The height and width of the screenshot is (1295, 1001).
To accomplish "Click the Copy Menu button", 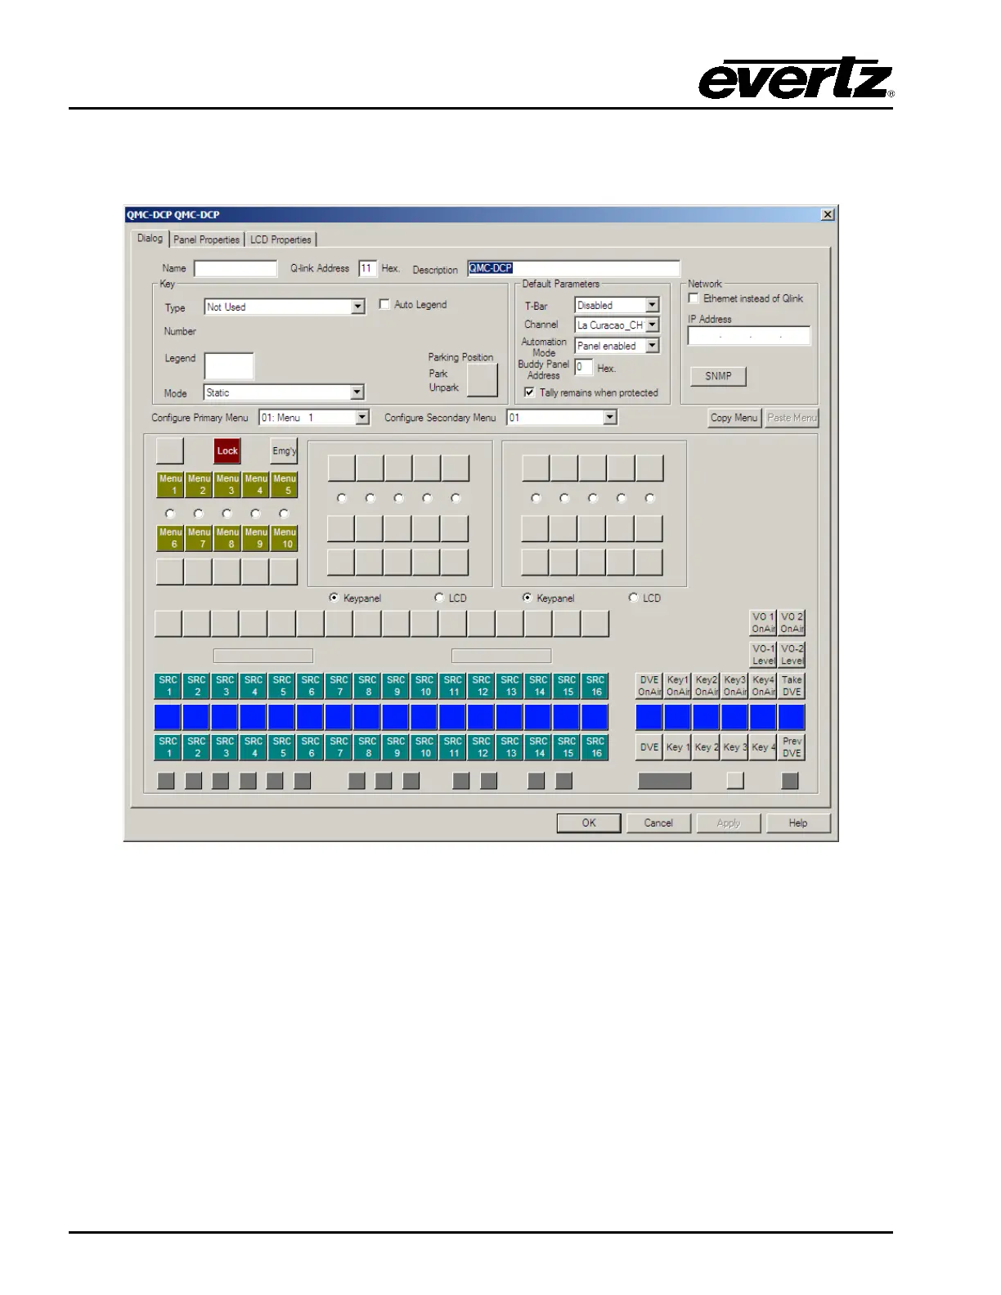I will [734, 417].
